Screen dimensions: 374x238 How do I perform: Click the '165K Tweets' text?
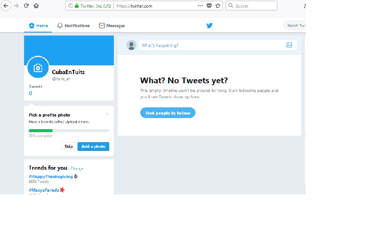coord(39,182)
